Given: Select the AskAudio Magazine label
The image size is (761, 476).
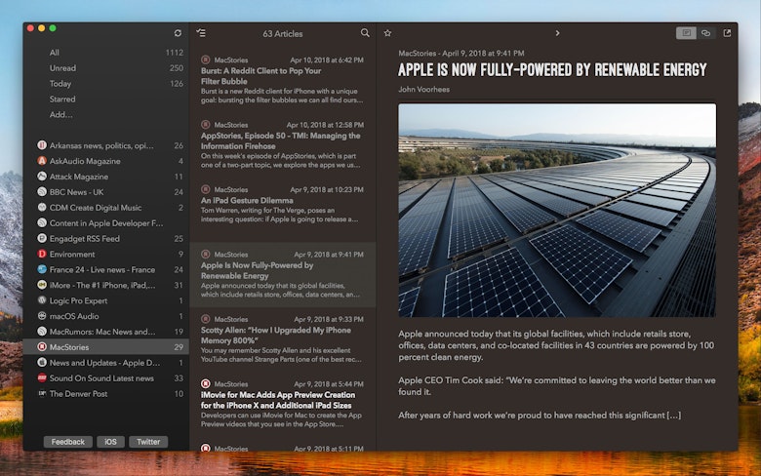Looking at the screenshot, I should click(85, 161).
